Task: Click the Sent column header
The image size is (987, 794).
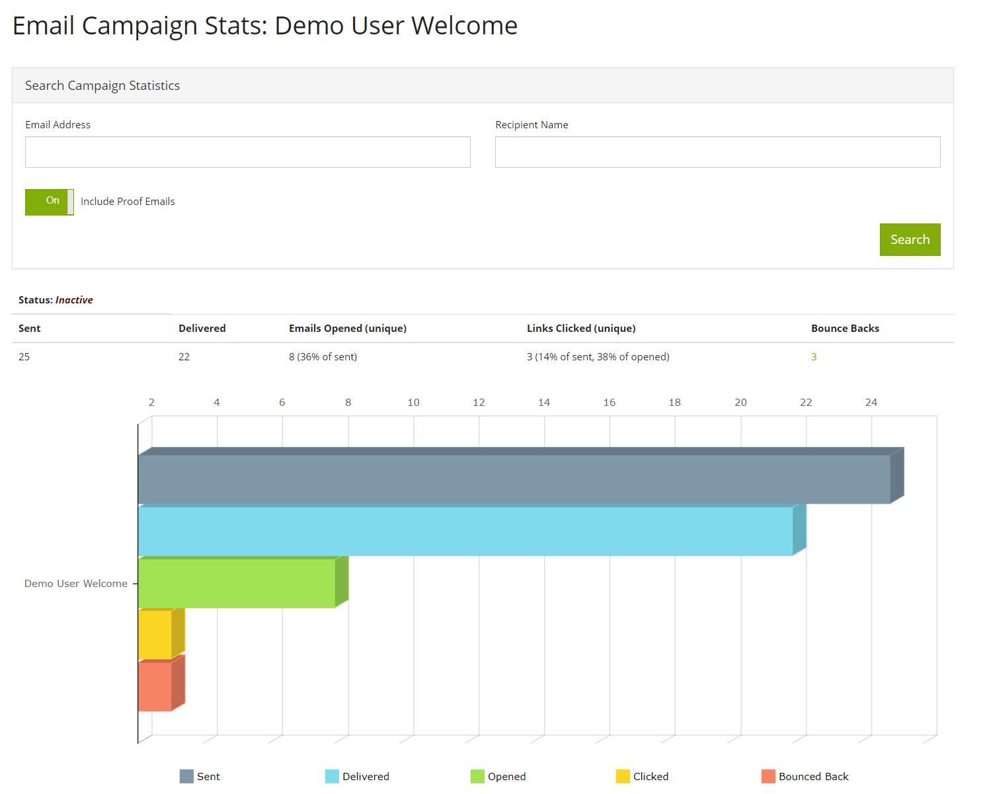Action: point(30,329)
